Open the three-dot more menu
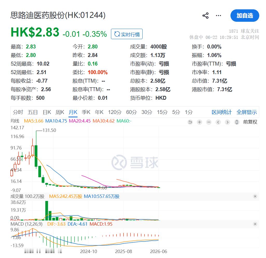The image size is (266, 258). (x=218, y=16)
